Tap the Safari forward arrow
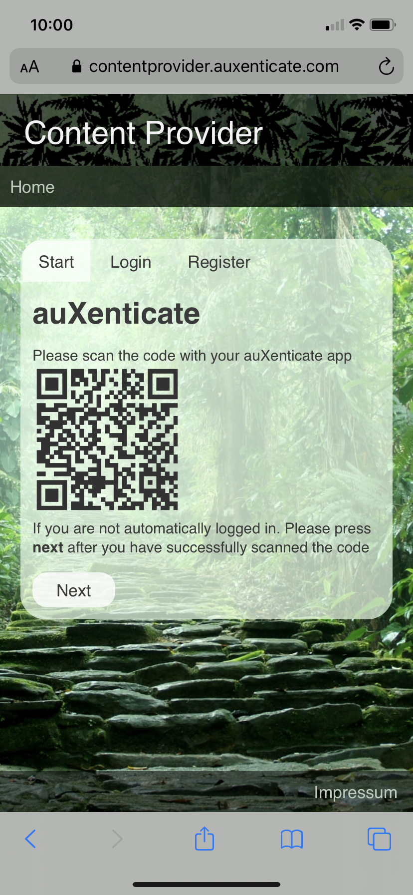 pyautogui.click(x=117, y=839)
